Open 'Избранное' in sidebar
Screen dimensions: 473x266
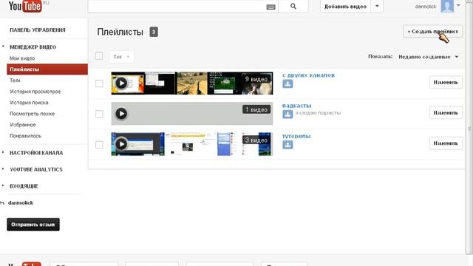coord(23,125)
